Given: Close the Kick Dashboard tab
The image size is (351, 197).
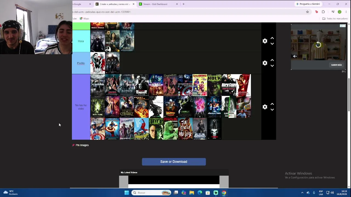Looking at the screenshot, I should [x=177, y=4].
